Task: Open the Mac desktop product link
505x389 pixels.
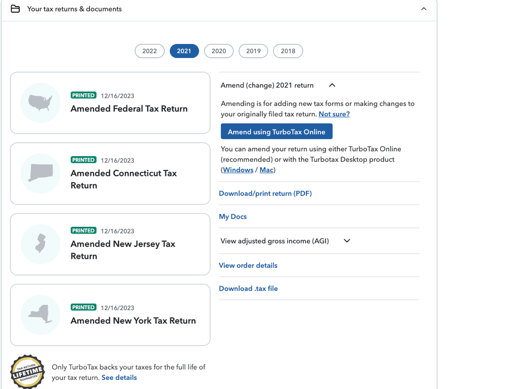Action: tap(266, 170)
